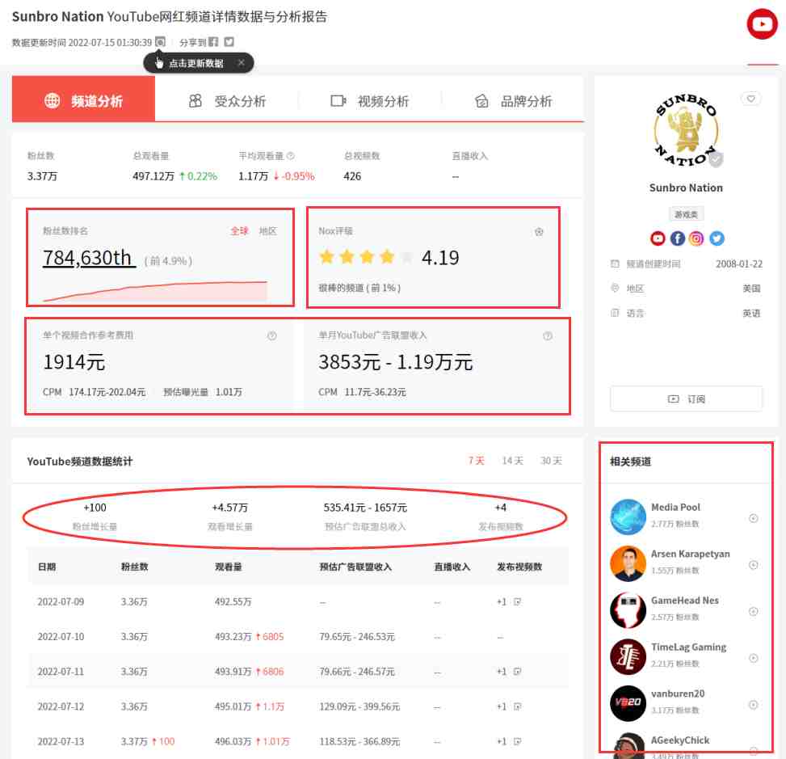786x759 pixels.
Task: Click the verified badge on the channel logo
Action: (716, 159)
